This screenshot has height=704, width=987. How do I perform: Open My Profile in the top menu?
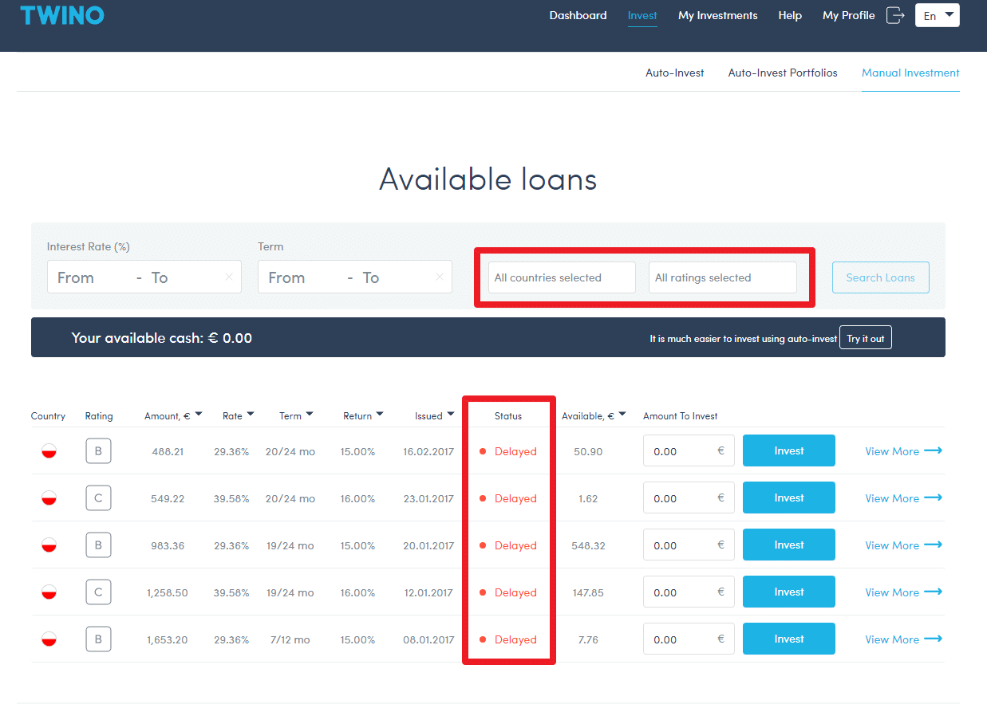tap(849, 15)
